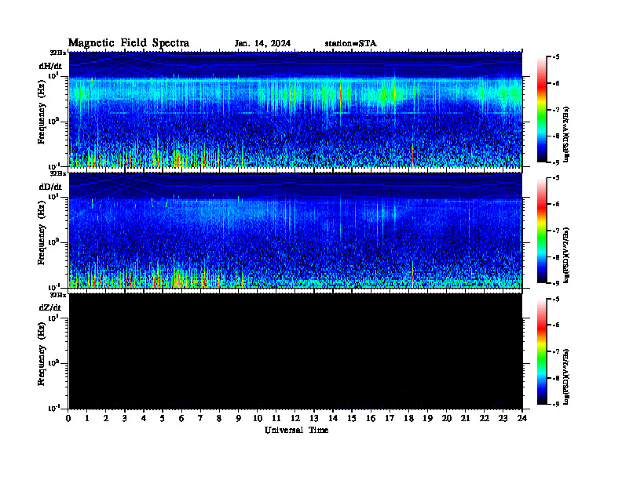Click hour tick label "12" on time axis

[295, 419]
